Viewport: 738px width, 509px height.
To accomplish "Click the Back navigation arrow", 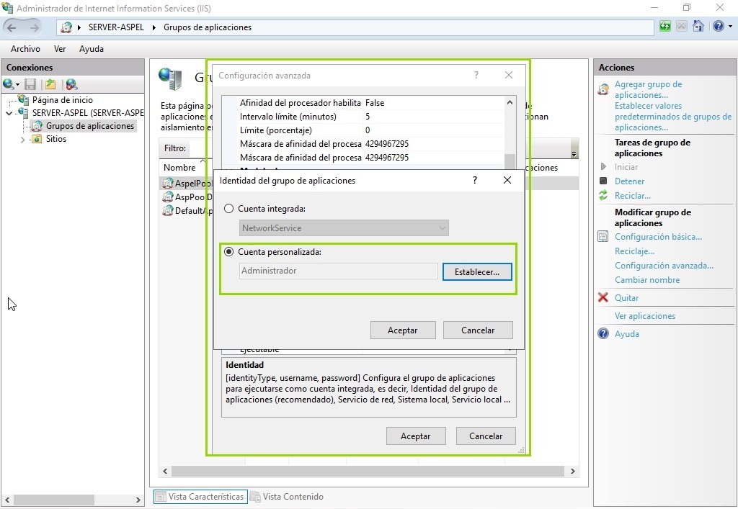I will (12, 28).
